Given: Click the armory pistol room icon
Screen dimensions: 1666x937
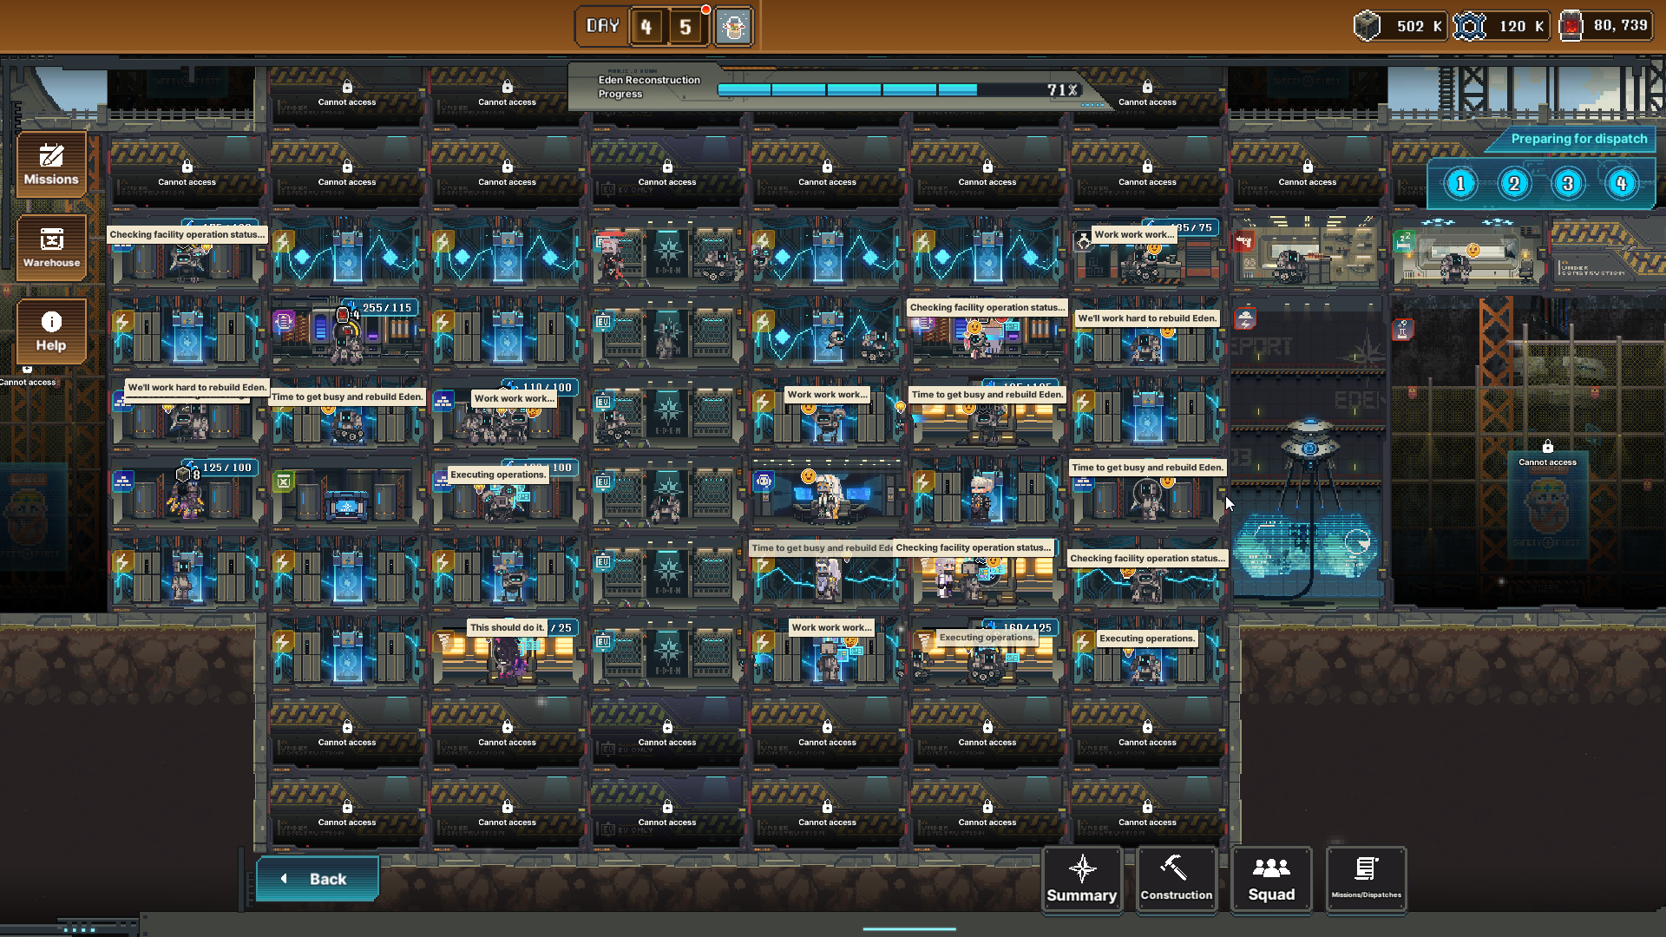Looking at the screenshot, I should pos(1243,240).
